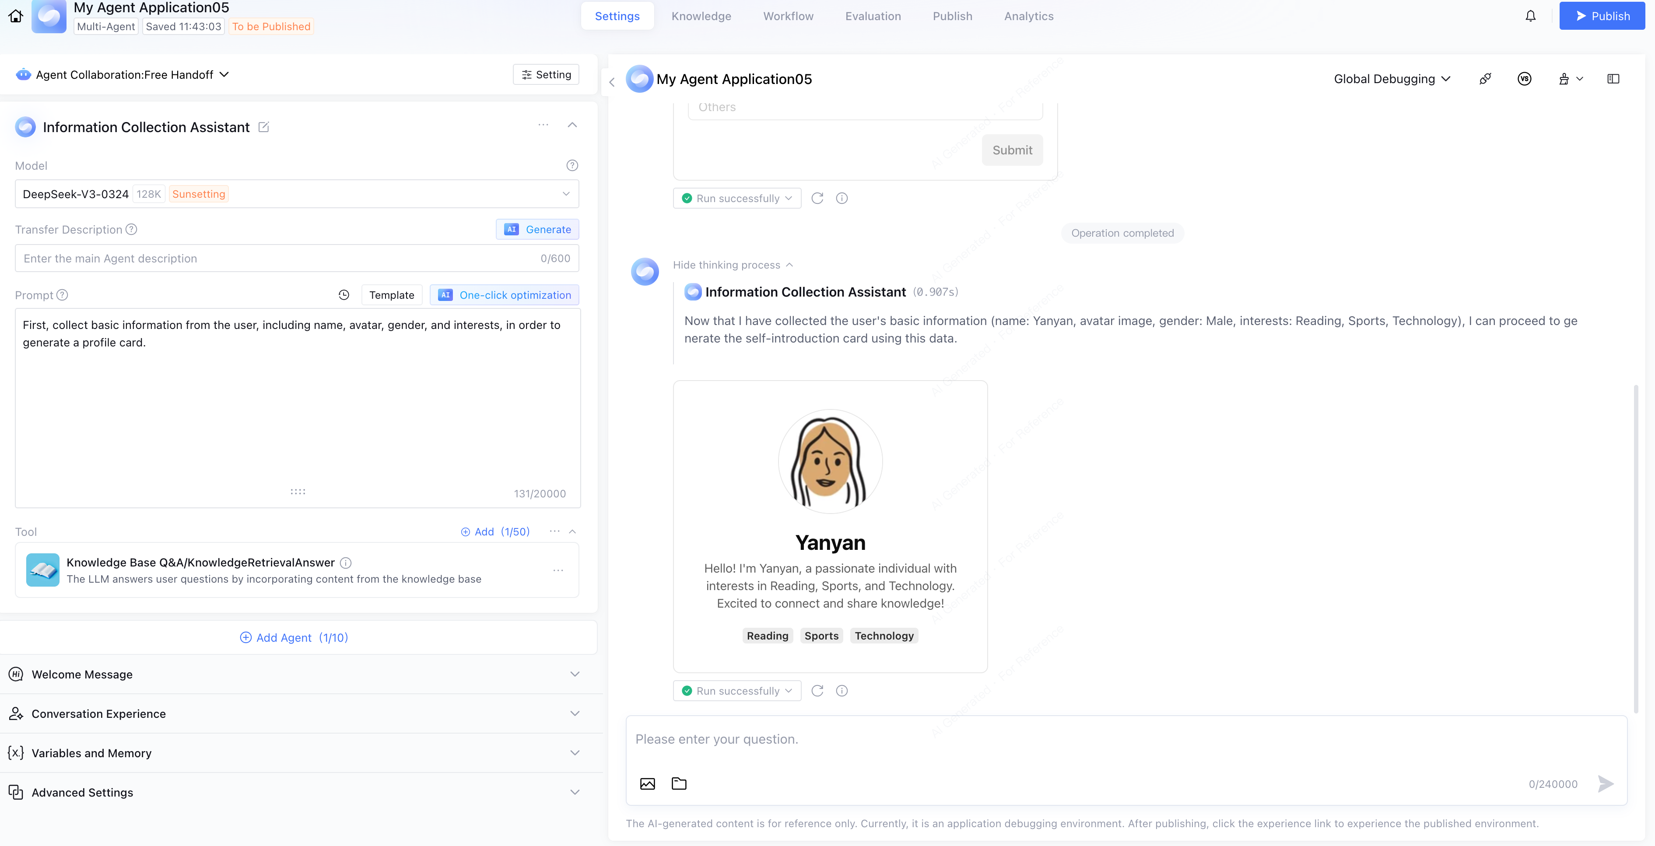Click the edit agent name pencil icon
Image resolution: width=1655 pixels, height=846 pixels.
(x=263, y=127)
